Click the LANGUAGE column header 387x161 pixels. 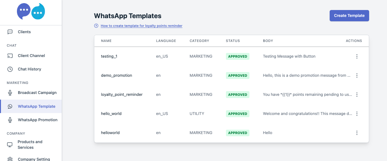click(x=166, y=41)
